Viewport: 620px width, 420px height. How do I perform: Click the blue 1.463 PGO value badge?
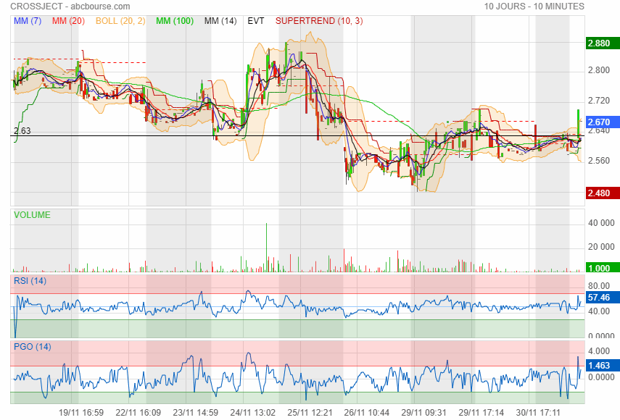(x=602, y=366)
